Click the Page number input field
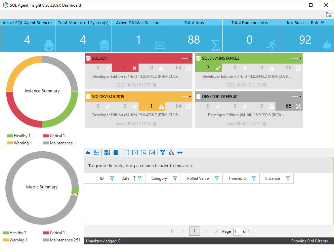The image size is (334, 252). point(237,231)
